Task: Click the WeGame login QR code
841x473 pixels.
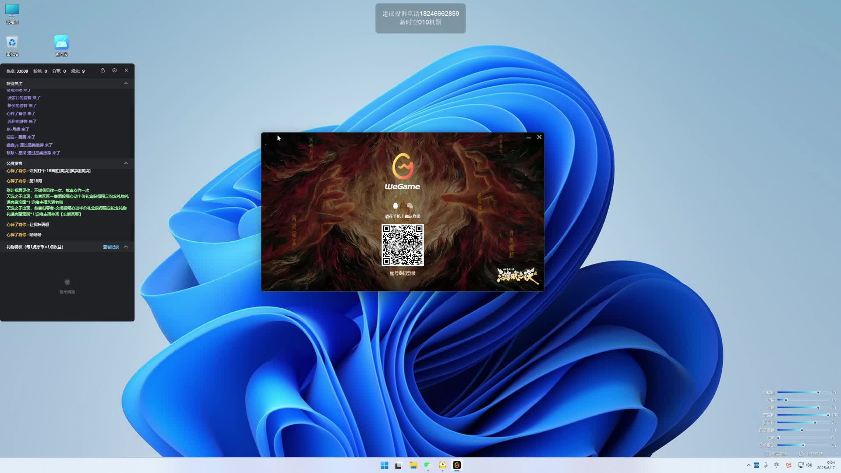Action: (403, 245)
